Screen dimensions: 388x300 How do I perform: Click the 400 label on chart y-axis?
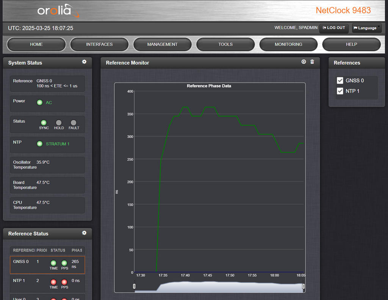point(130,92)
